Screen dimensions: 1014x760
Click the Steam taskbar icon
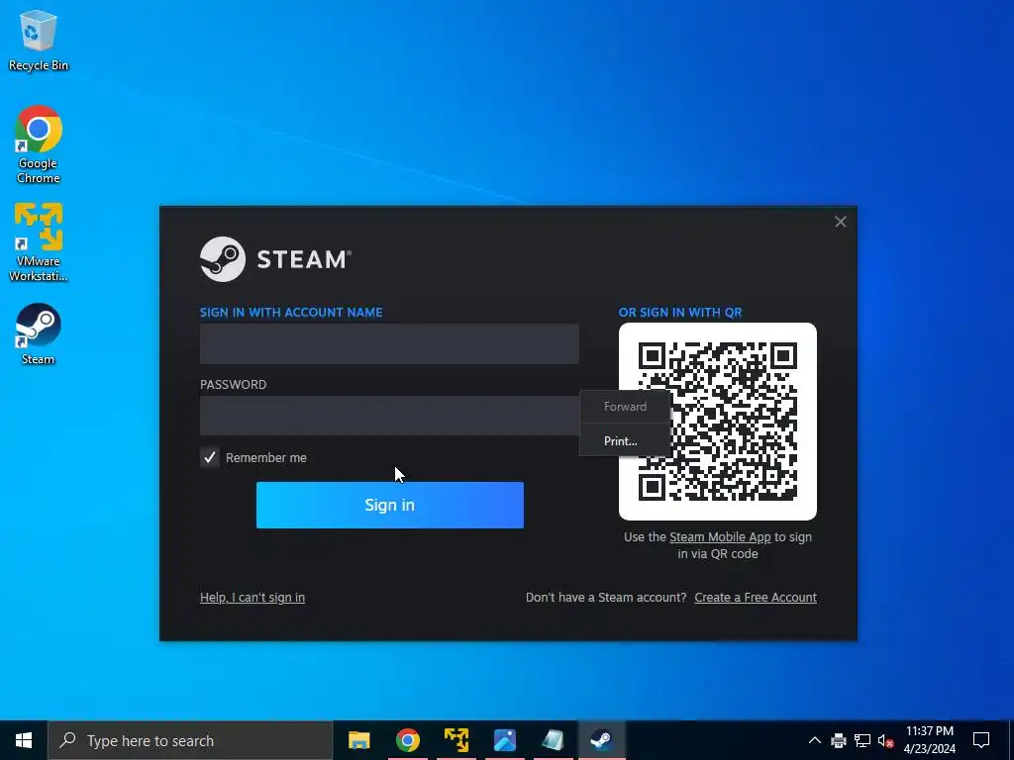click(x=601, y=740)
